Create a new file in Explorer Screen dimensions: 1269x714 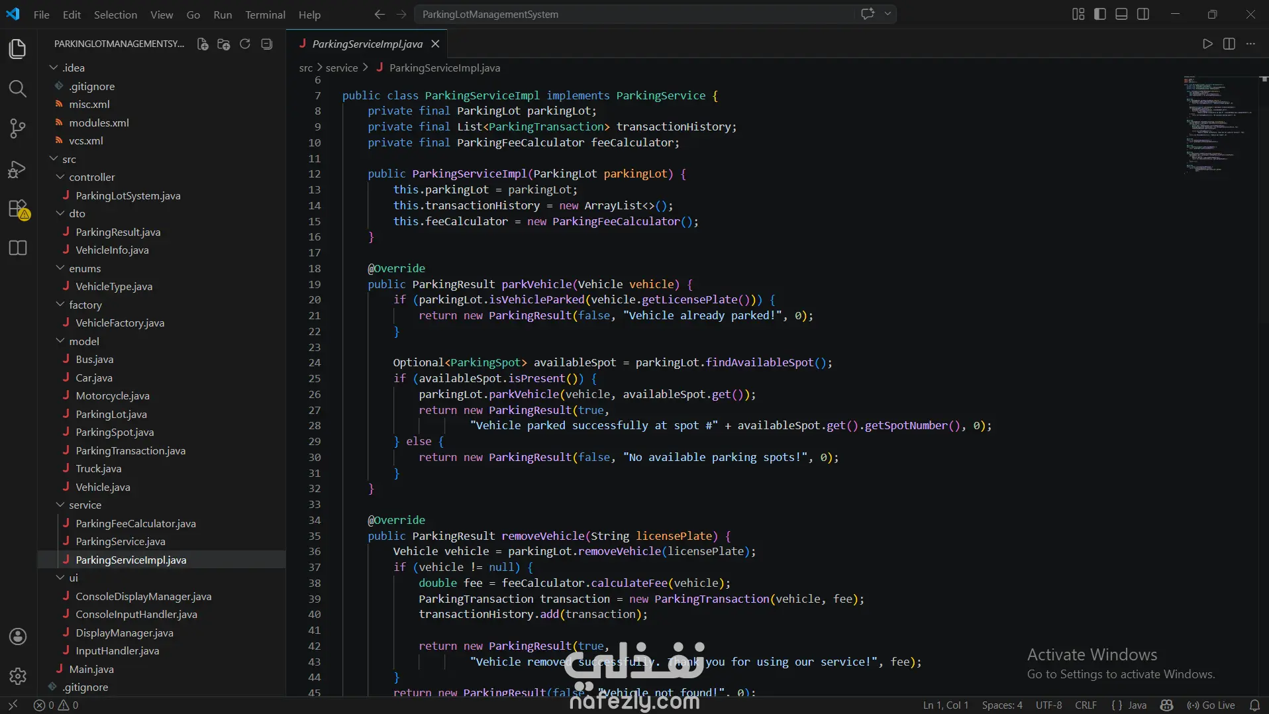(x=203, y=44)
